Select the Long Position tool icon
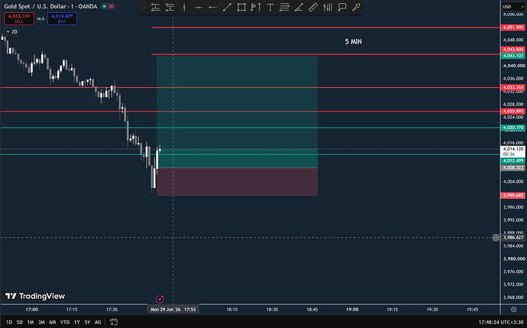The height and width of the screenshot is (328, 527). click(155, 7)
